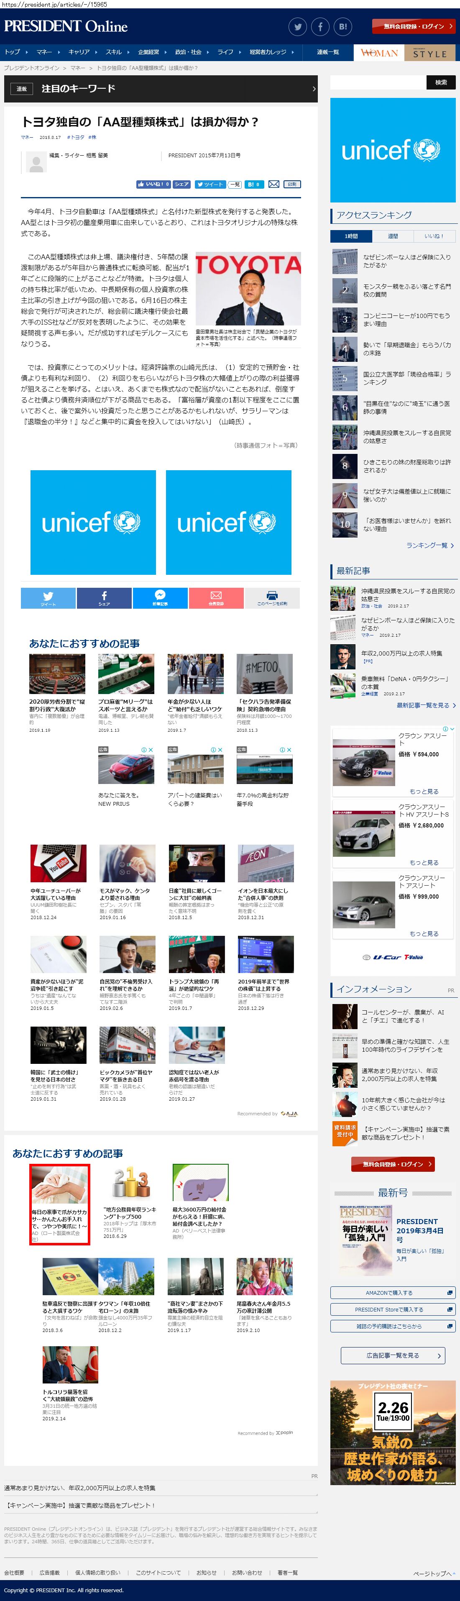This screenshot has height=1601, width=460.
Task: Click the envelope mail icon under the byline
Action: tap(273, 184)
